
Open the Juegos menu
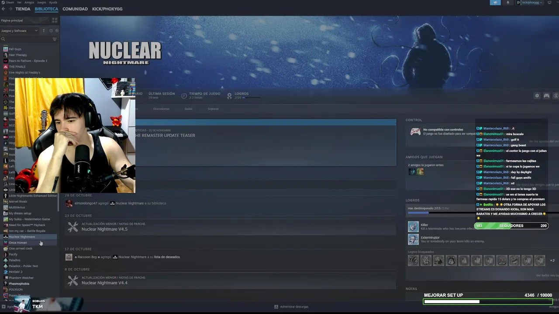(42, 2)
